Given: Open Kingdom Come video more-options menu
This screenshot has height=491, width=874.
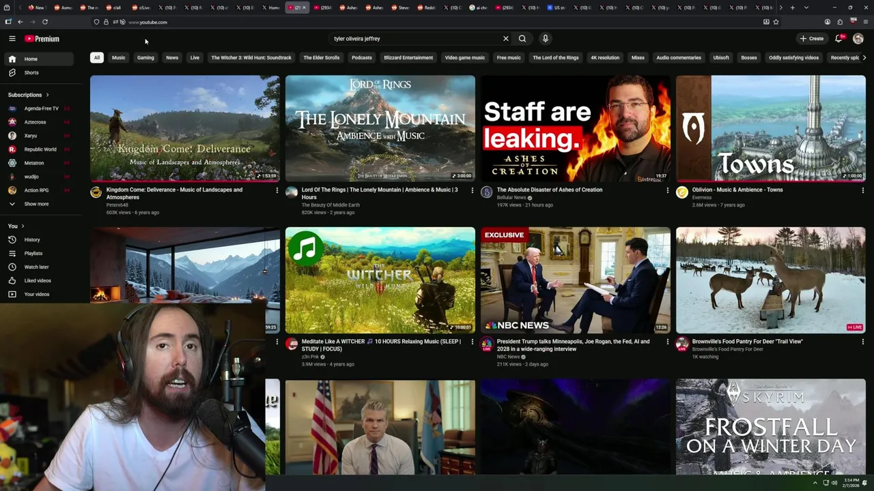Looking at the screenshot, I should pos(277,190).
